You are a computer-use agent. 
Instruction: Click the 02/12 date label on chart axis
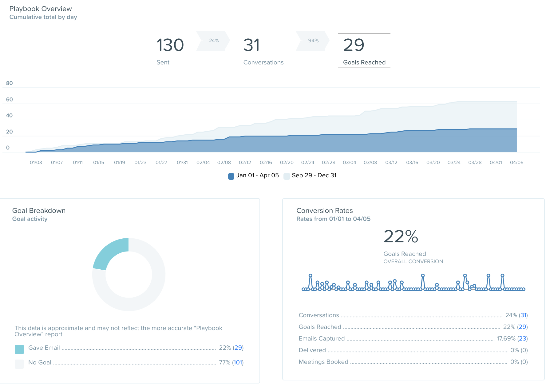(x=245, y=163)
